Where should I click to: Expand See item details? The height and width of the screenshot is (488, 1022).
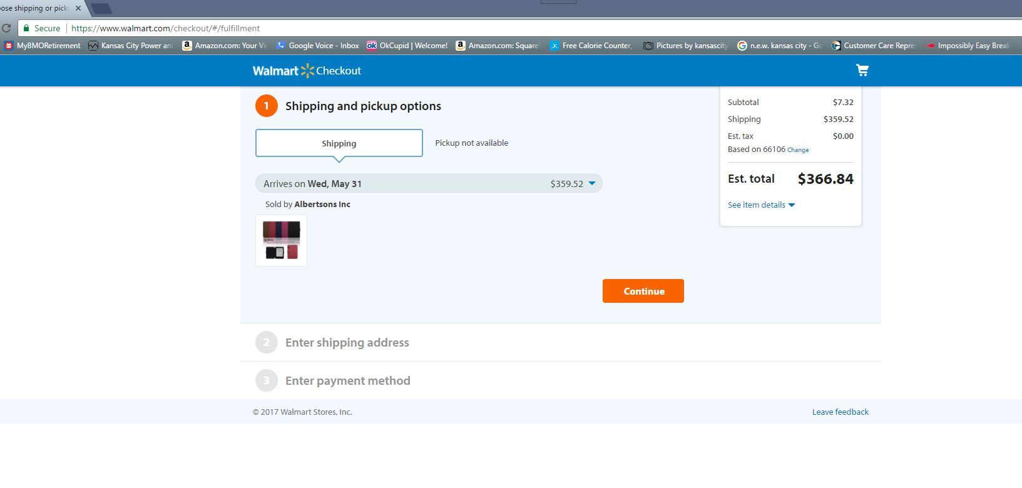pyautogui.click(x=761, y=205)
